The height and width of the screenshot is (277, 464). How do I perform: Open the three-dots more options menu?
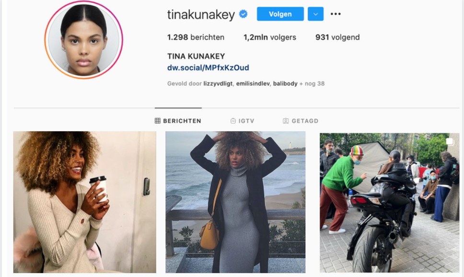336,14
